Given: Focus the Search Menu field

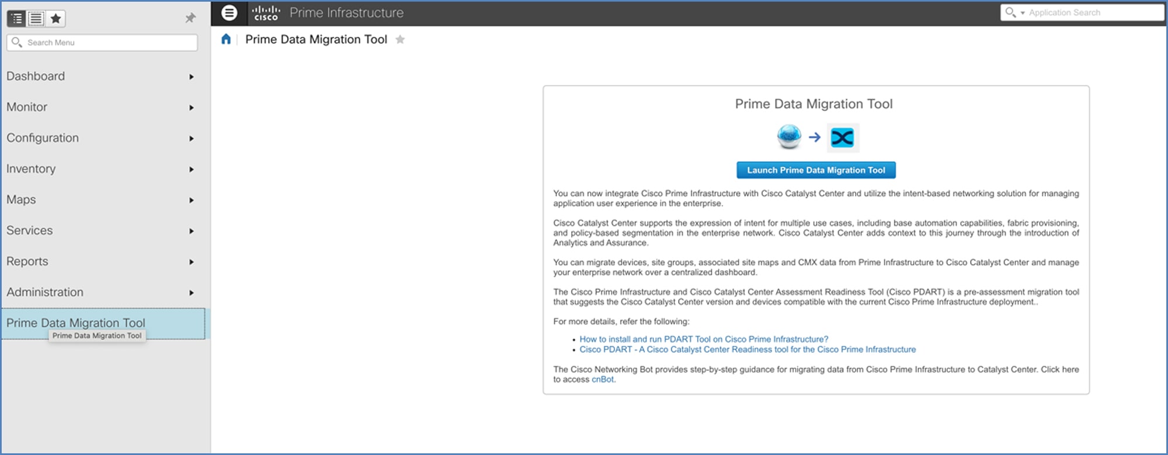Looking at the screenshot, I should tap(102, 43).
